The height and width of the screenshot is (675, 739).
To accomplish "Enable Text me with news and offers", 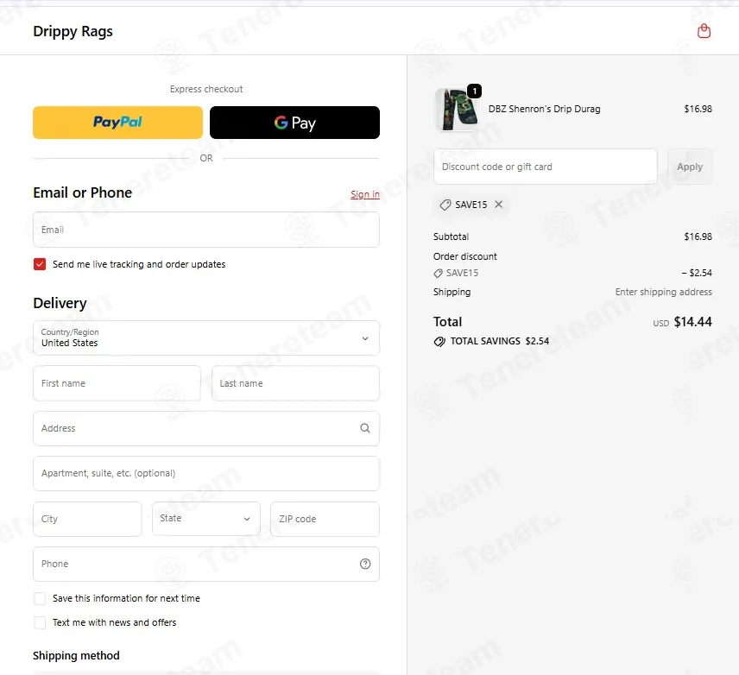I will click(40, 622).
